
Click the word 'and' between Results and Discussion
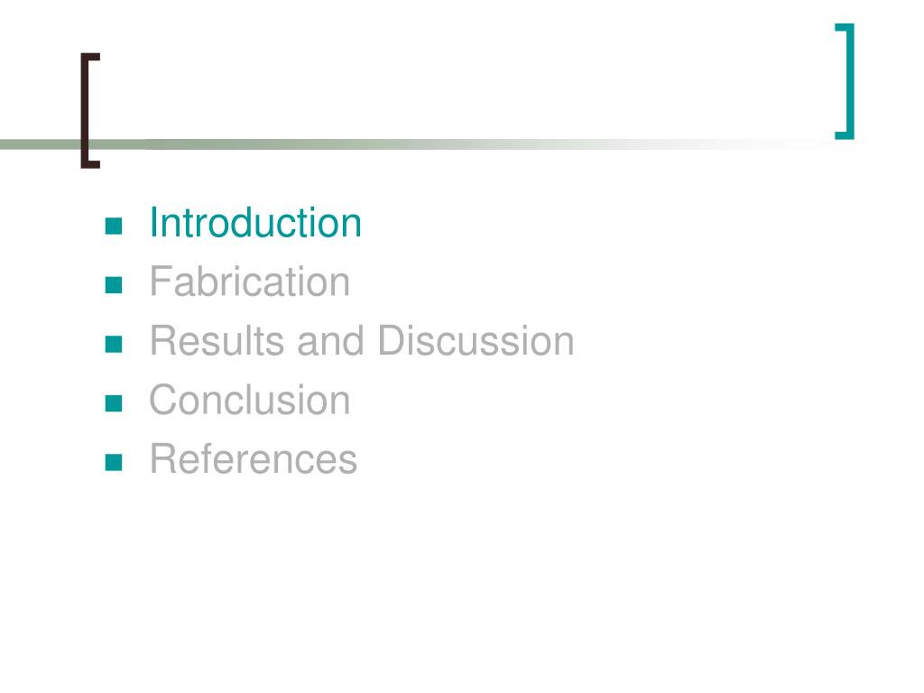pos(330,340)
